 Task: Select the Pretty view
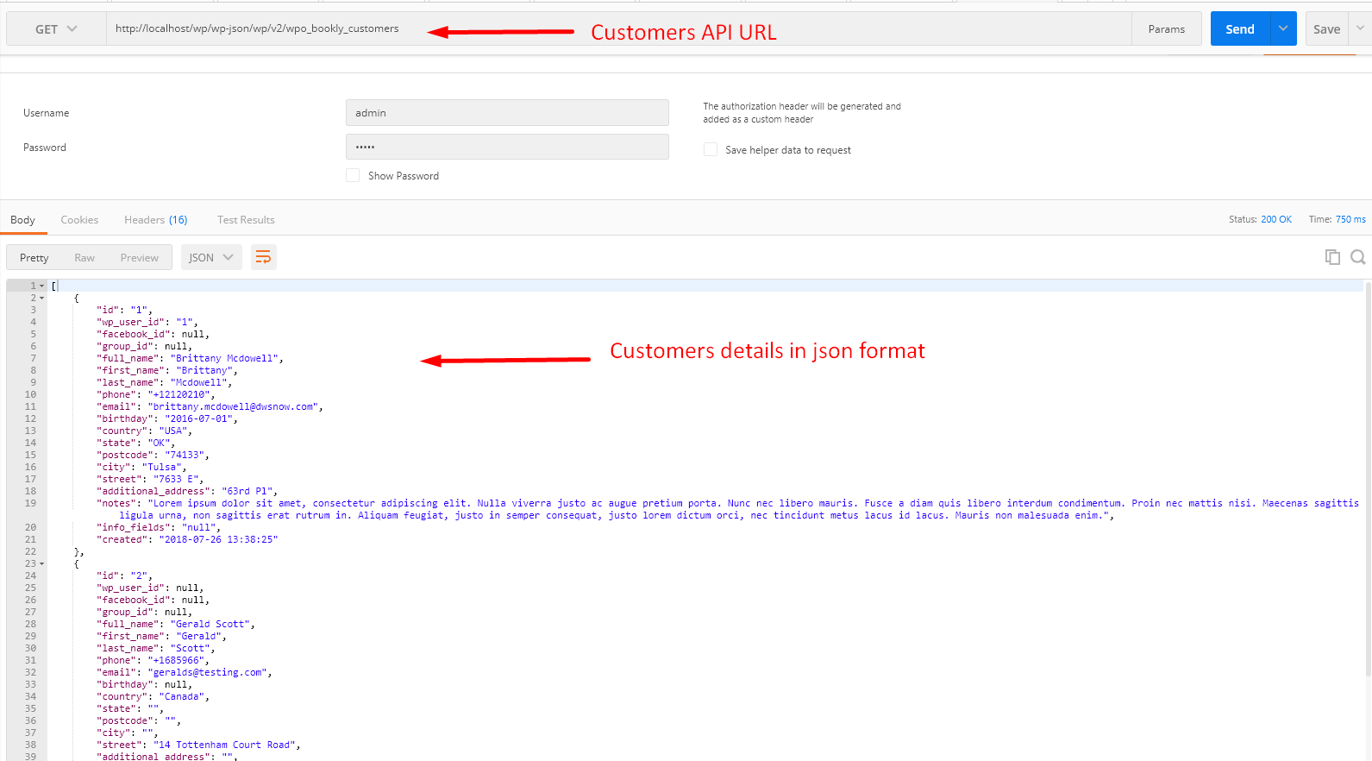[34, 258]
